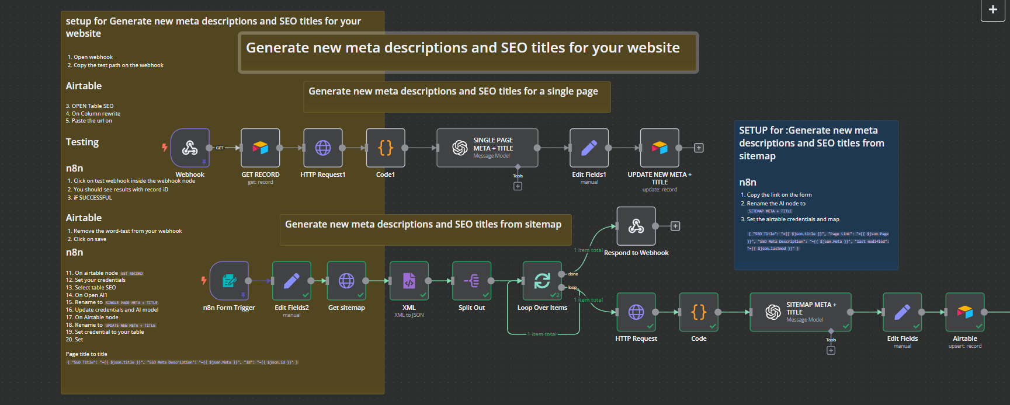Click the plus button at top right
This screenshot has height=405, width=1010.
click(993, 9)
